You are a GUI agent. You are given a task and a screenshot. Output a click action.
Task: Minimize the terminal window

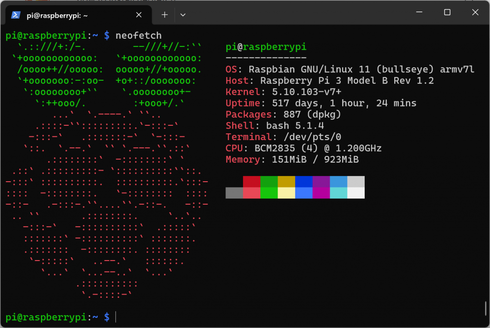[x=419, y=12]
